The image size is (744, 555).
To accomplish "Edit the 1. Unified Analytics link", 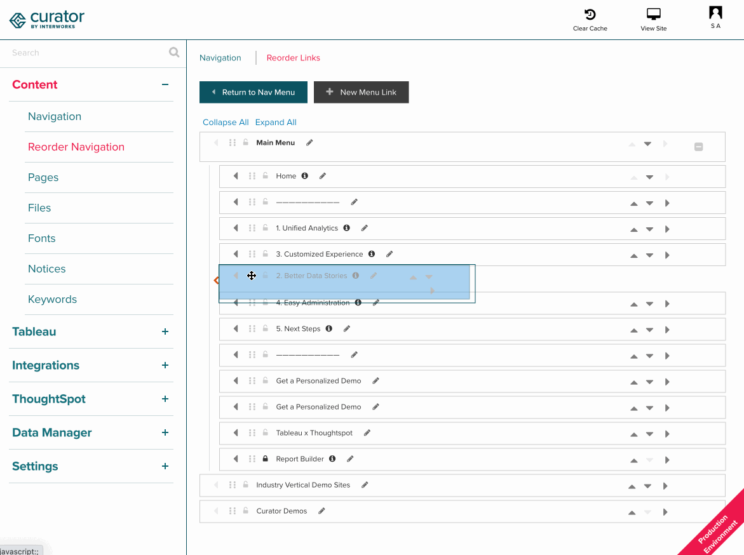I will click(365, 228).
